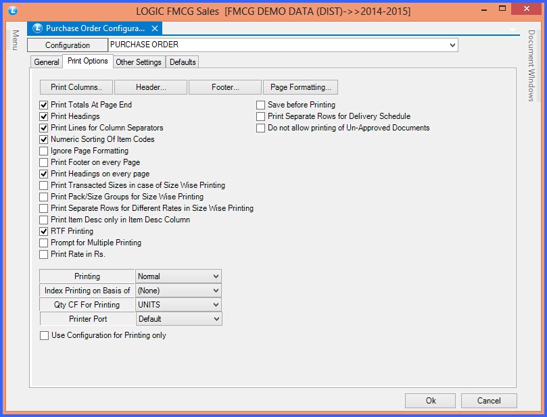Toggle Print Lines for Column Separators
The height and width of the screenshot is (417, 547).
click(43, 128)
